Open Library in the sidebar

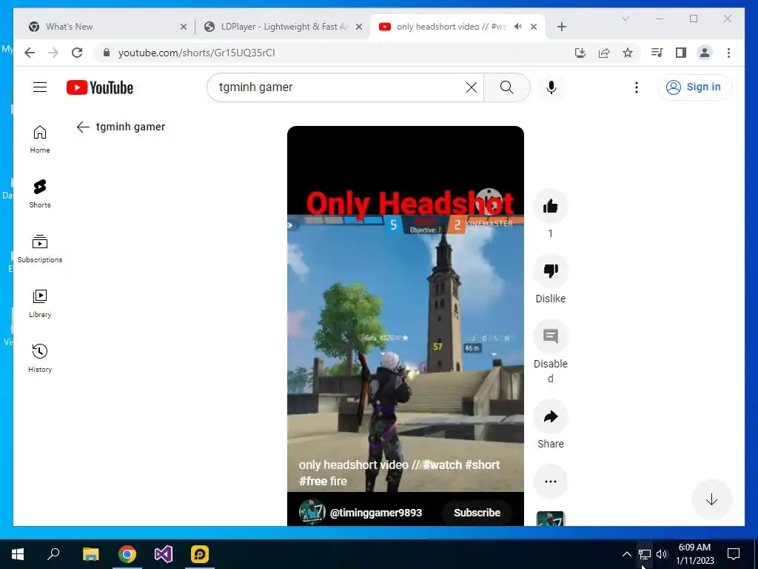pos(40,303)
